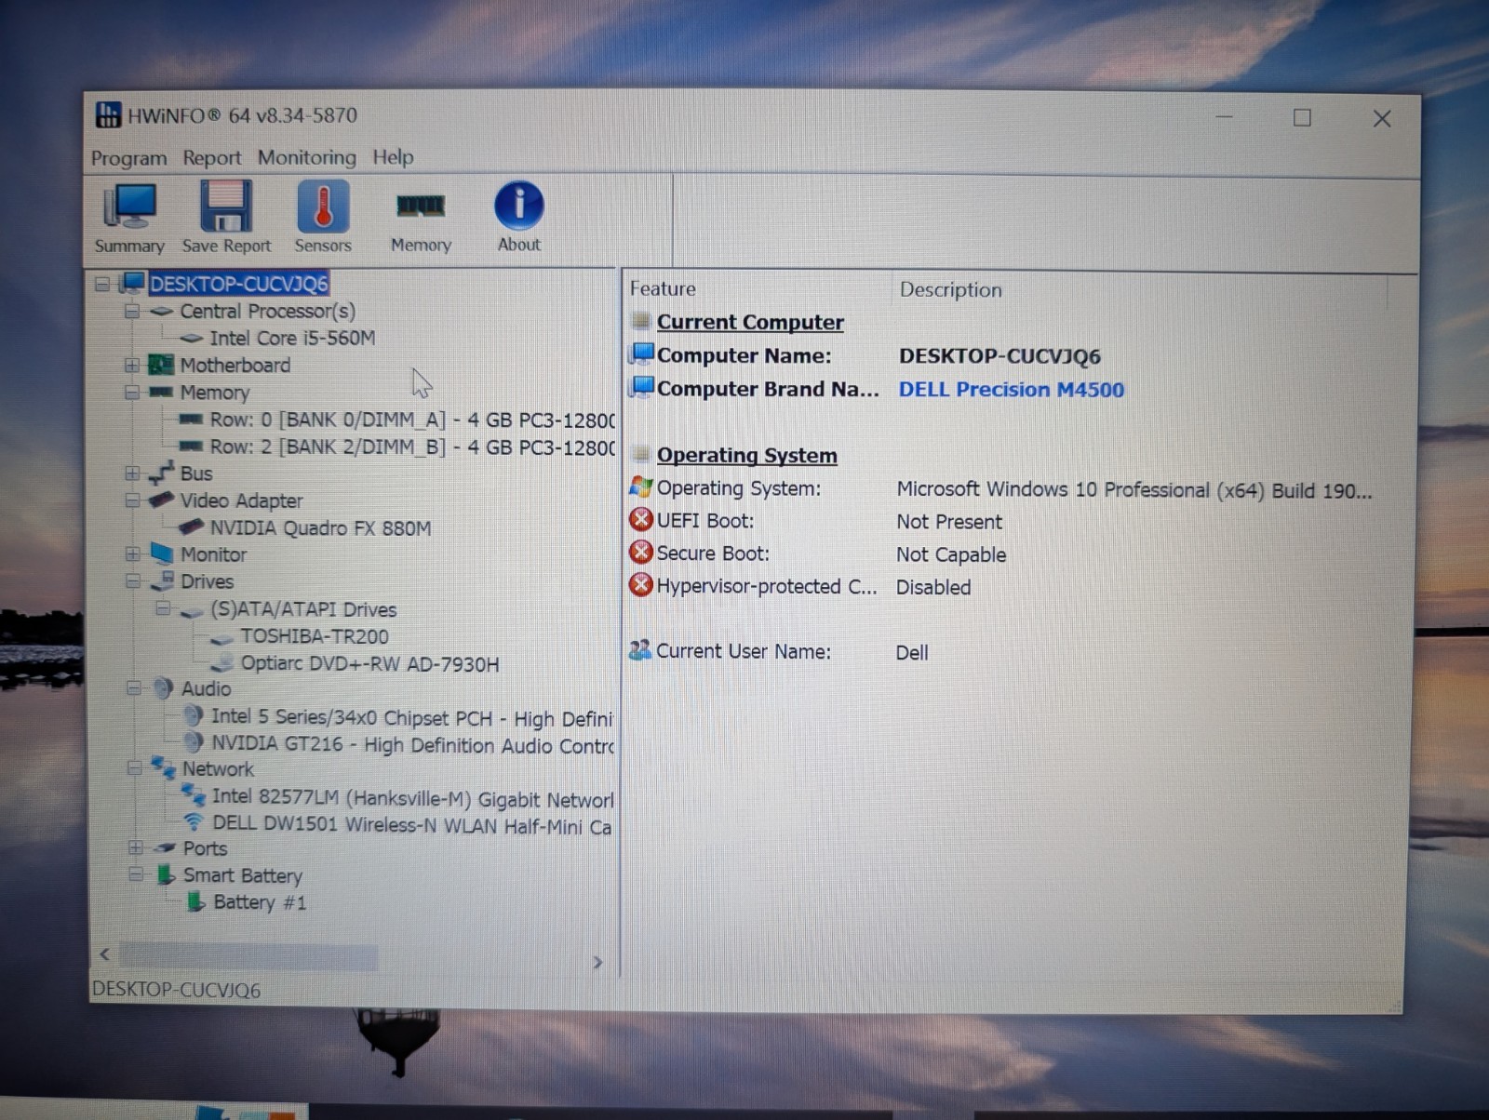Collapse the Audio tree node
Screen dimensions: 1489x1120
coord(134,688)
